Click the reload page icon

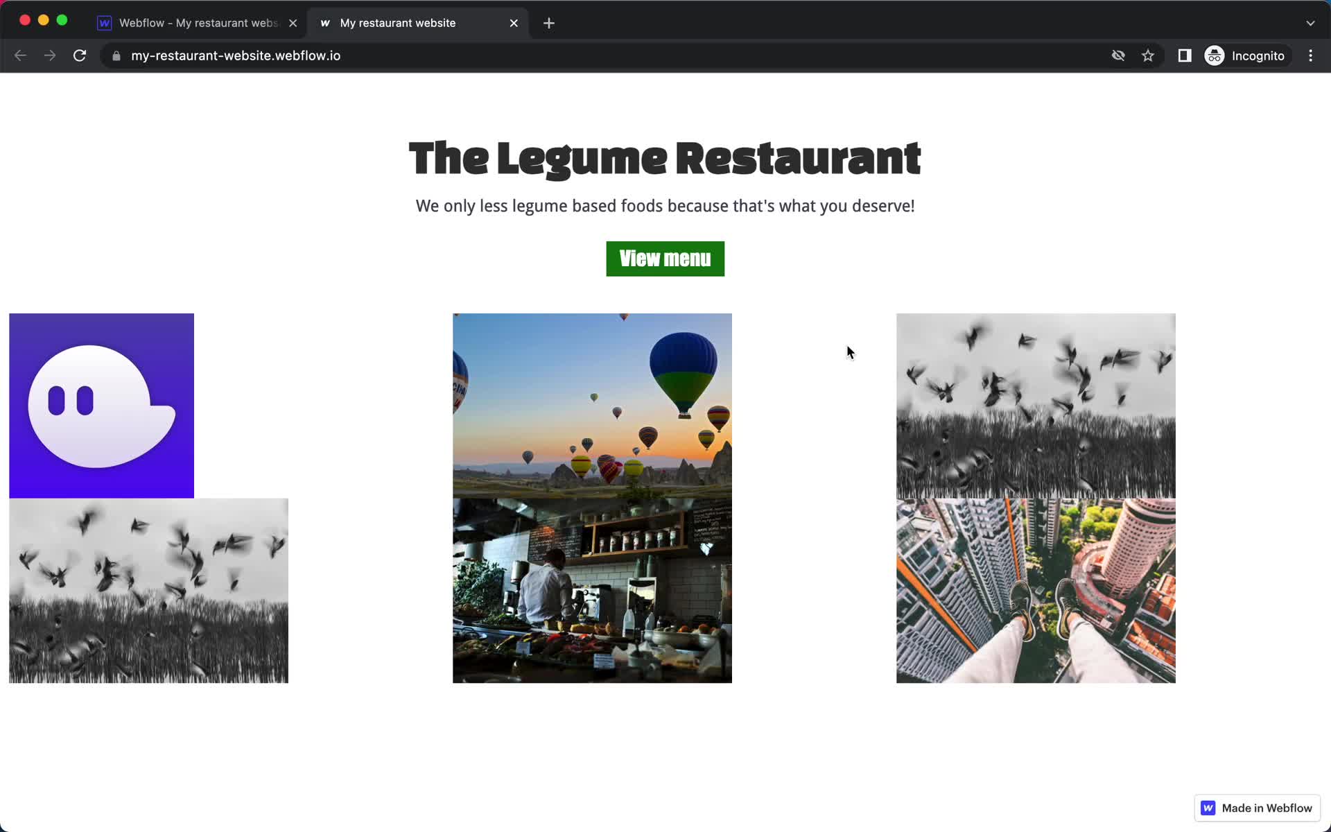80,55
